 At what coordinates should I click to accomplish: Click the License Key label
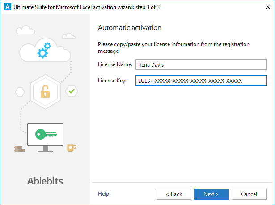[112, 81]
